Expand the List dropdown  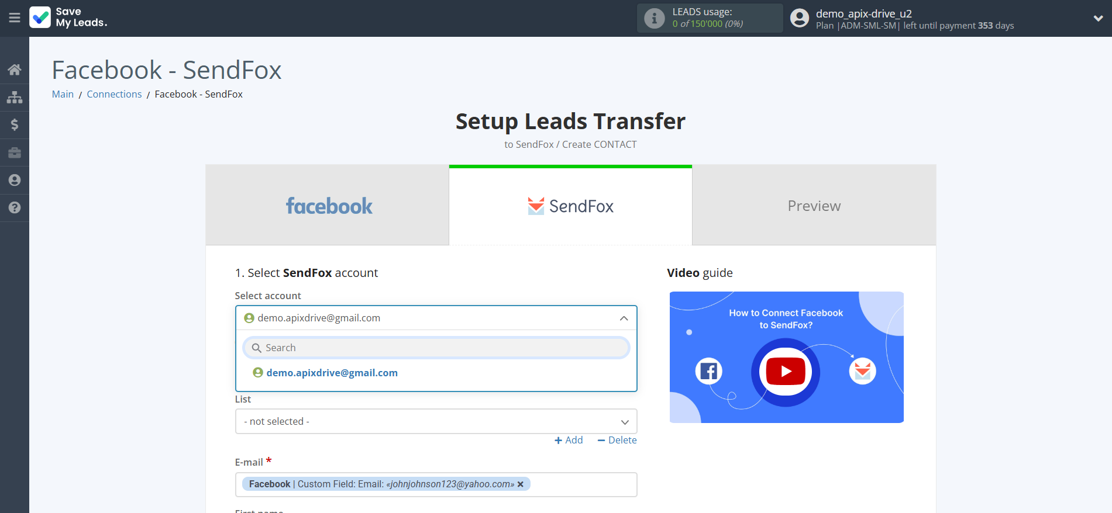(436, 421)
